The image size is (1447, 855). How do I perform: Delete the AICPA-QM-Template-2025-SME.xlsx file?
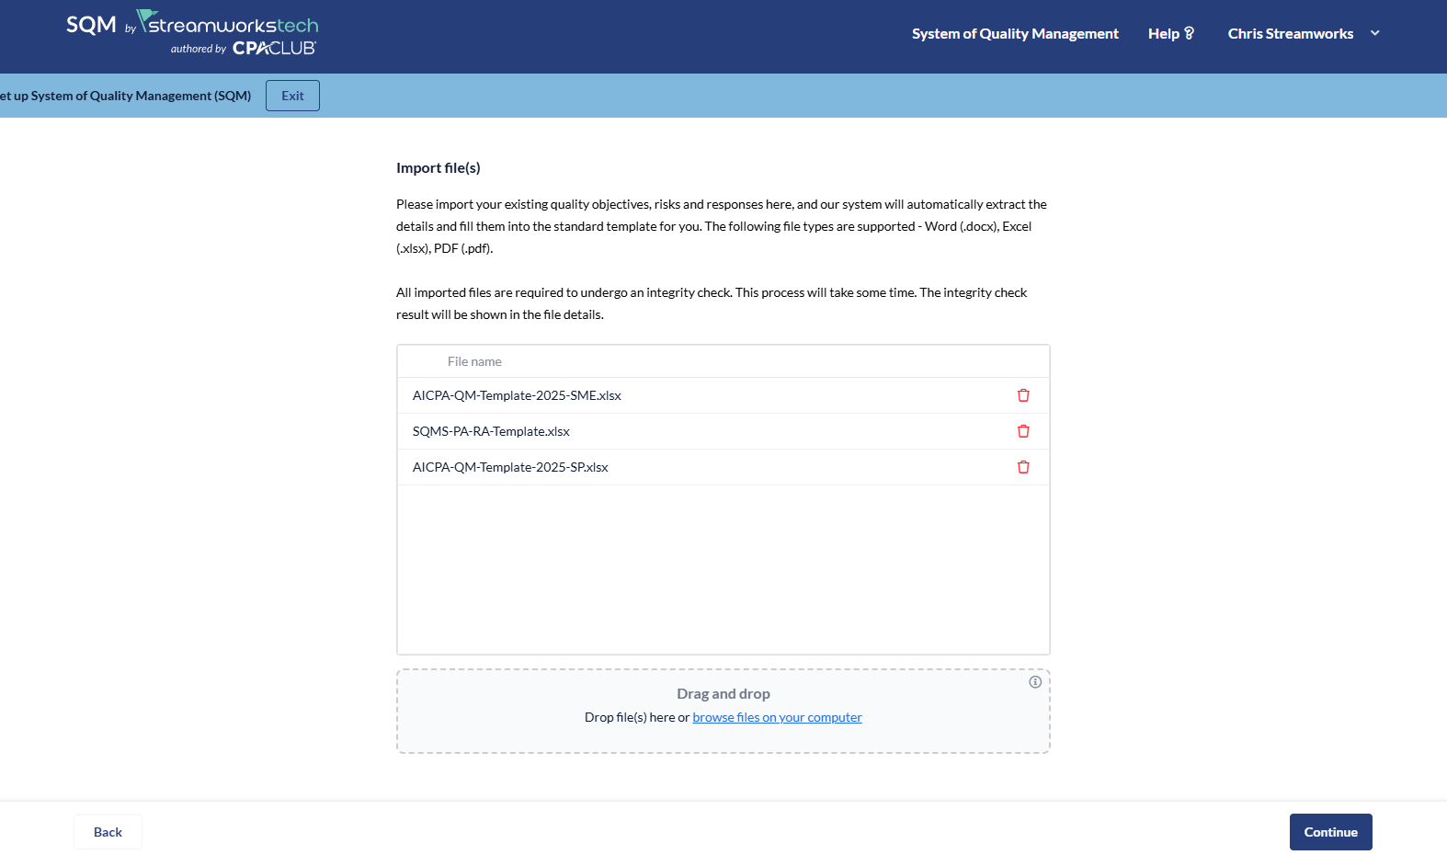tap(1023, 395)
